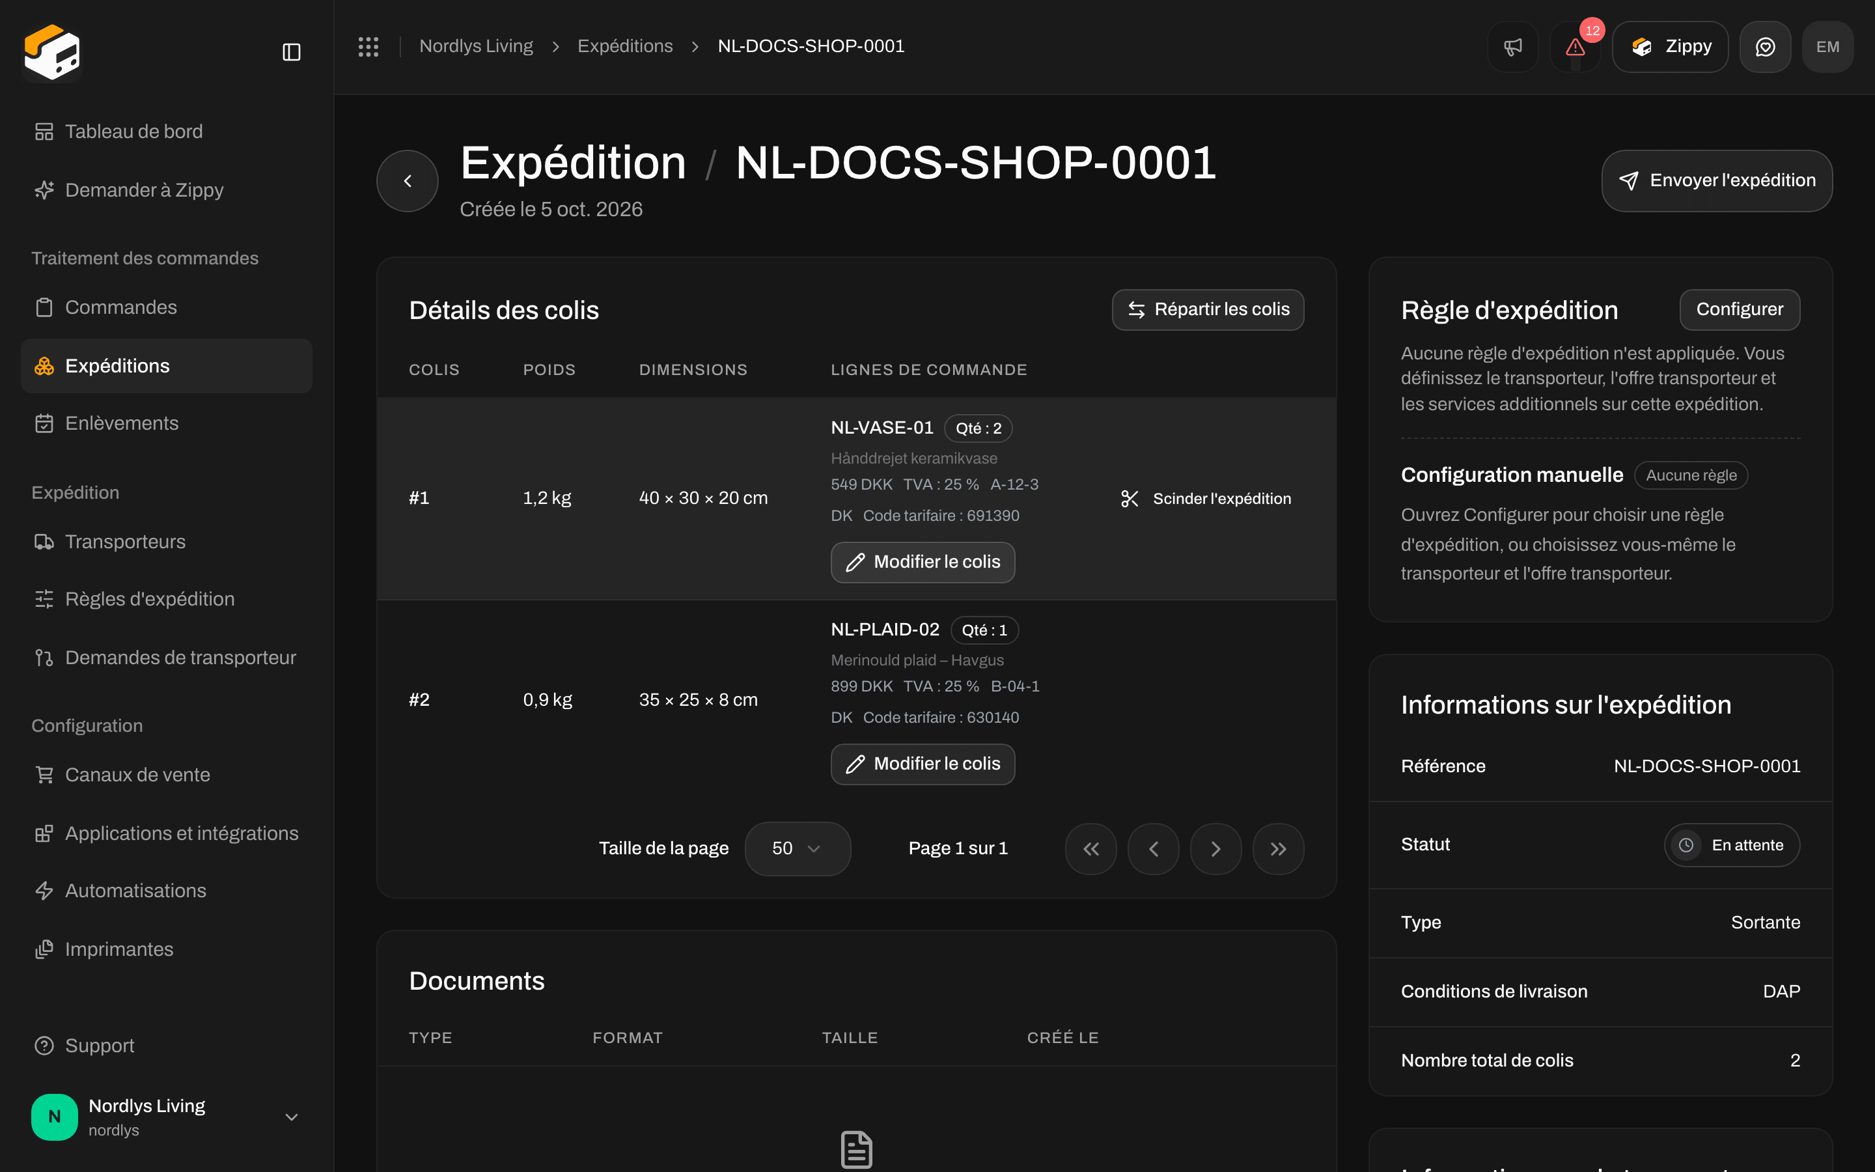Open Demandes de transporteur
This screenshot has height=1172, width=1875.
click(x=167, y=658)
